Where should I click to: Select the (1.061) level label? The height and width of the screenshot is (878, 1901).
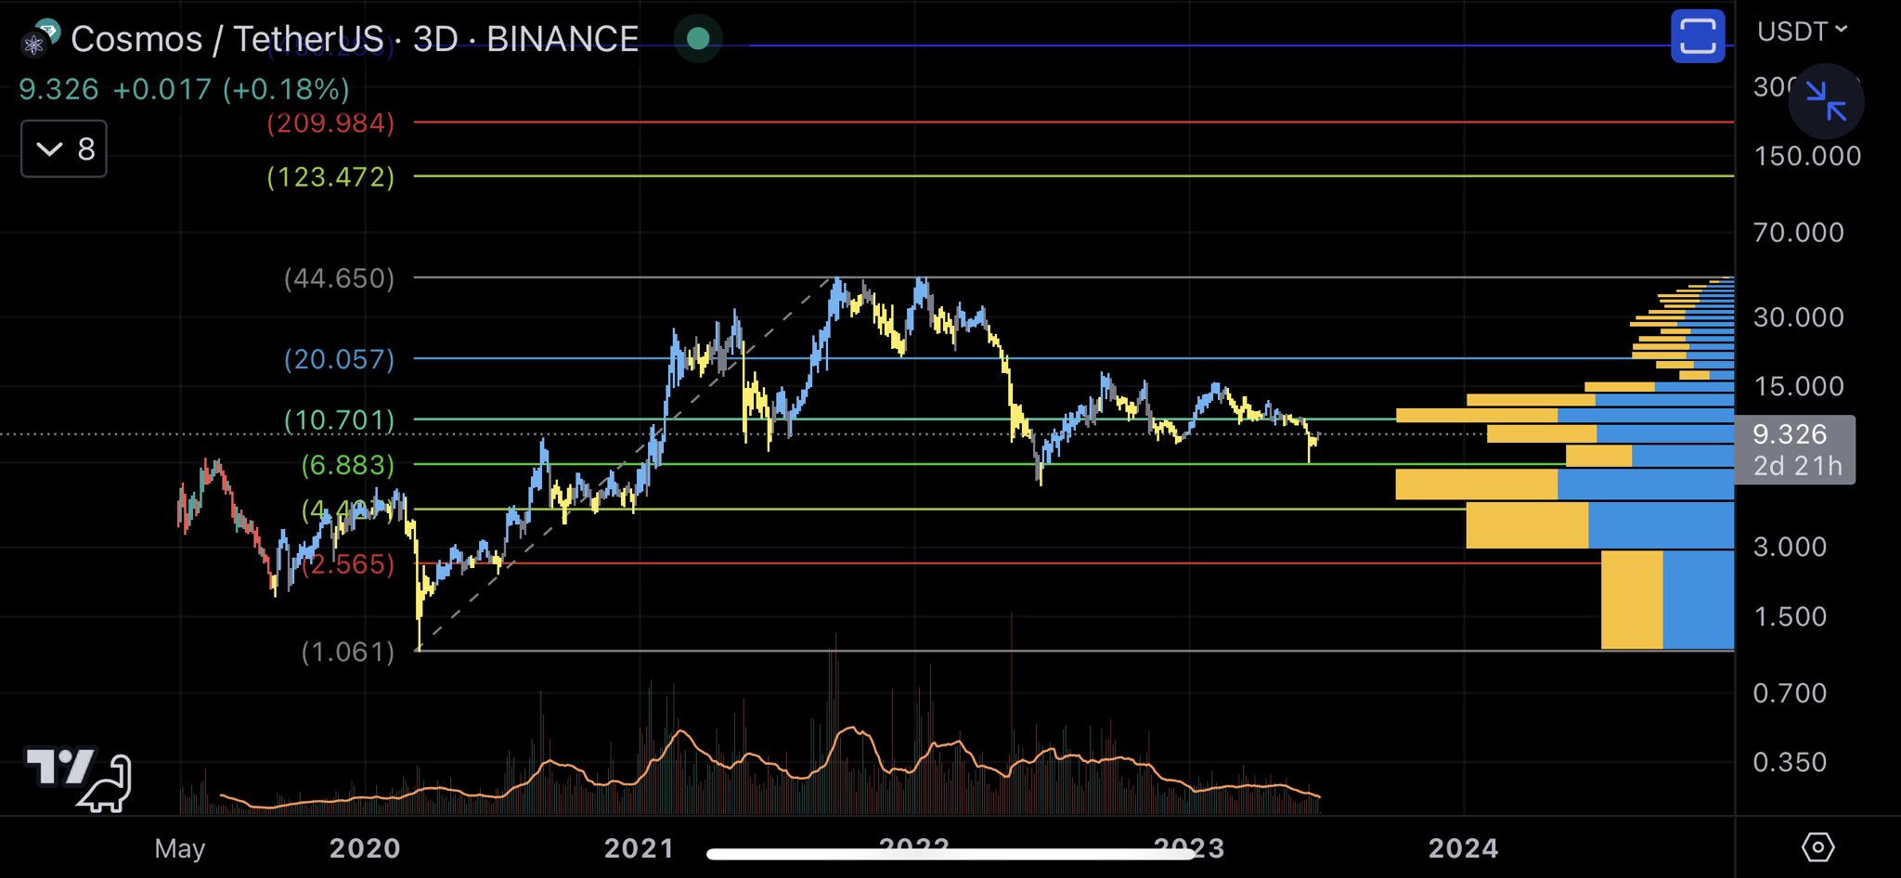348,652
